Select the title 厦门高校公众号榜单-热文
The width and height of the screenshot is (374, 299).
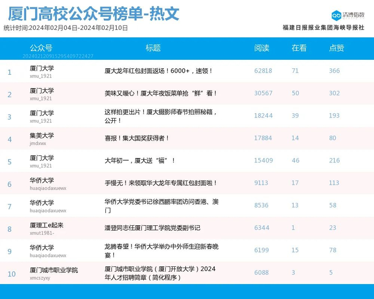93,14
